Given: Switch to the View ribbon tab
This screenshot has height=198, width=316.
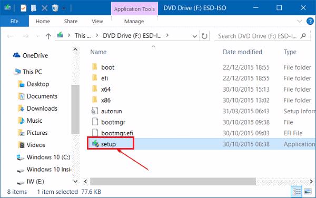Looking at the screenshot, I should [97, 21].
